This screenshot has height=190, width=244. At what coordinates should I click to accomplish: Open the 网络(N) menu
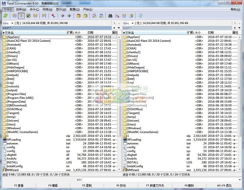(x=48, y=9)
